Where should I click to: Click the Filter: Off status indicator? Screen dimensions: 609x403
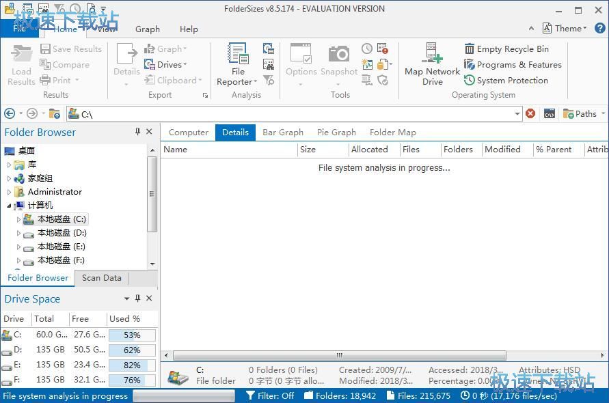pos(271,395)
